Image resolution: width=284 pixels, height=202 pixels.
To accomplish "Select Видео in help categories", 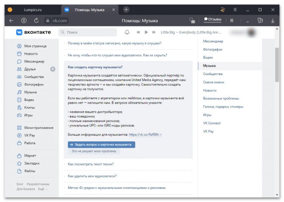I will click(208, 58).
